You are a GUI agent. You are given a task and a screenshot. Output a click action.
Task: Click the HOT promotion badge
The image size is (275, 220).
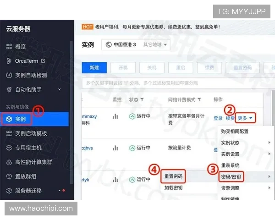(x=88, y=27)
